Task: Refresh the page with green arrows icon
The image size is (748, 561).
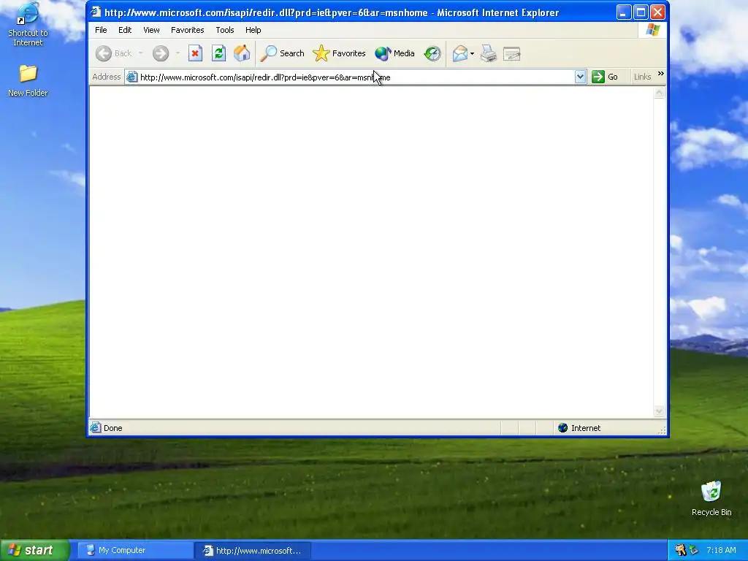Action: pos(218,53)
